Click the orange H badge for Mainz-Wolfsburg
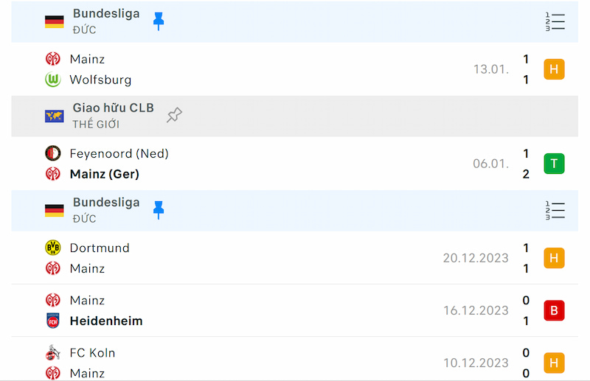 tap(554, 69)
